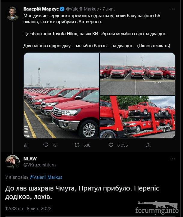This screenshot has height=217, width=183.
Task: Open the parking lot pickups photo
Action: click(x=138, y=74)
